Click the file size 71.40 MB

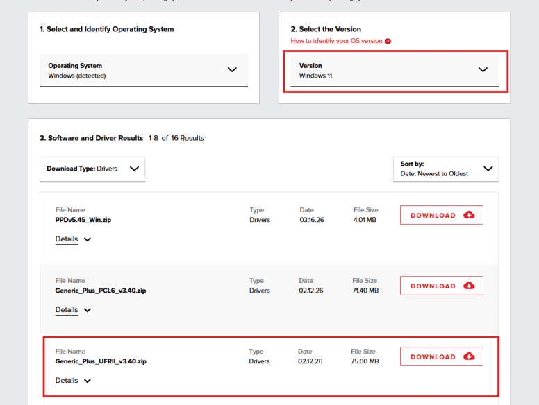click(x=365, y=291)
